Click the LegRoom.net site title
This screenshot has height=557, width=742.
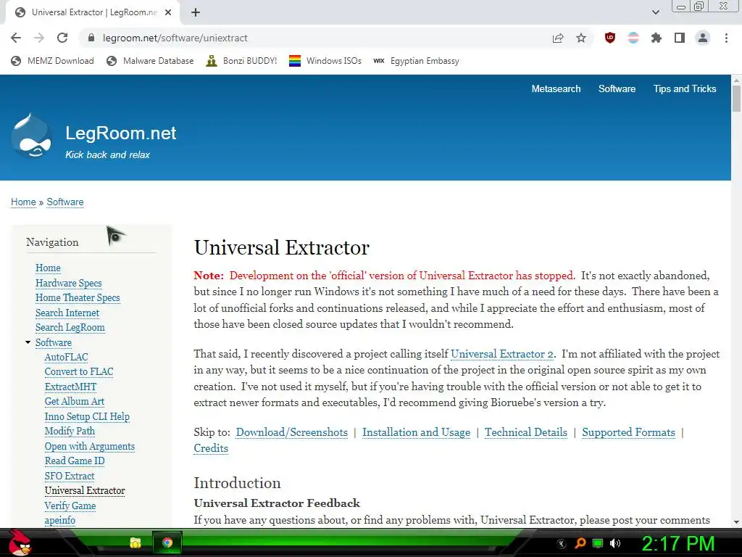121,133
